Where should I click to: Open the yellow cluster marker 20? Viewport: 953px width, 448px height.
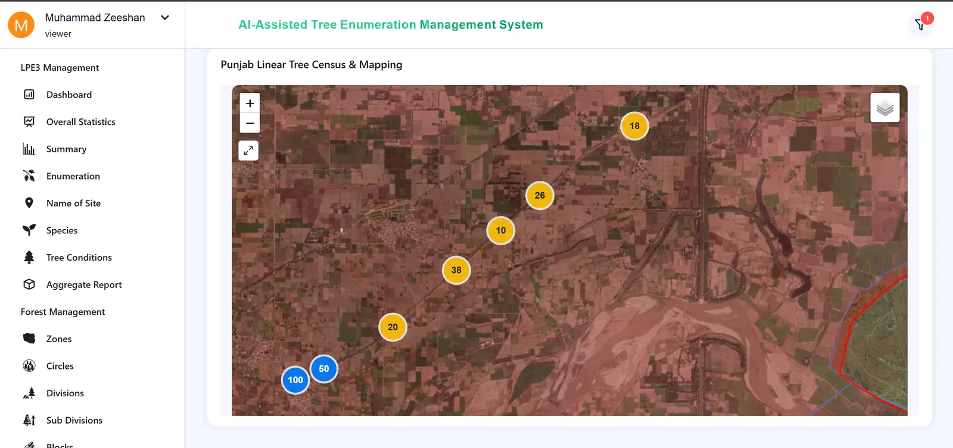coord(393,327)
